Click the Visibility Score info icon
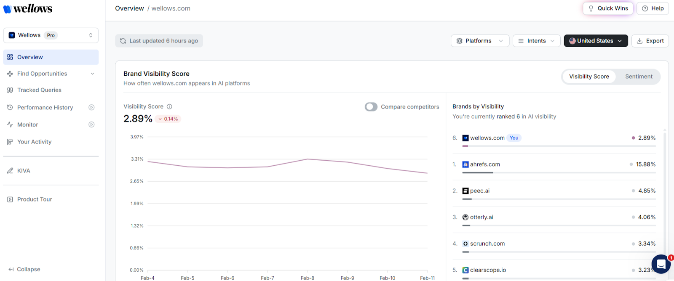Image resolution: width=674 pixels, height=281 pixels. pos(169,107)
